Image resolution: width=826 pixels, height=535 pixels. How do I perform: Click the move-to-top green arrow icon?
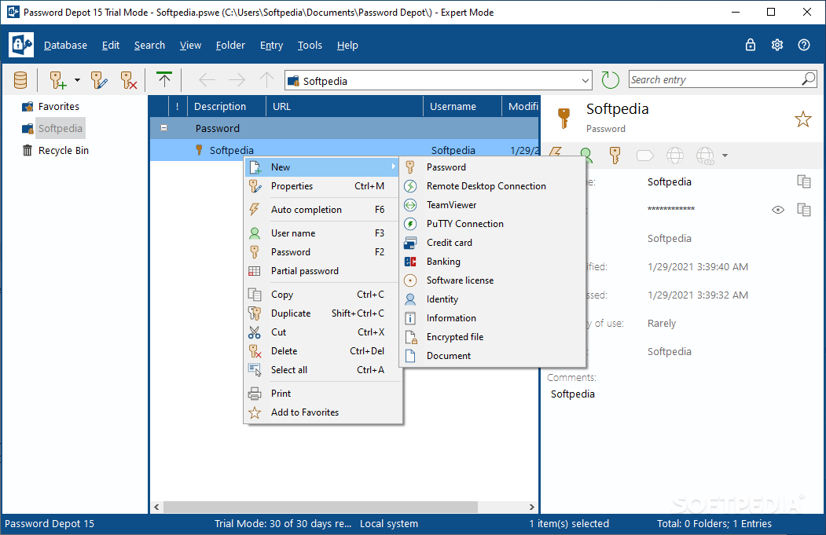[163, 79]
